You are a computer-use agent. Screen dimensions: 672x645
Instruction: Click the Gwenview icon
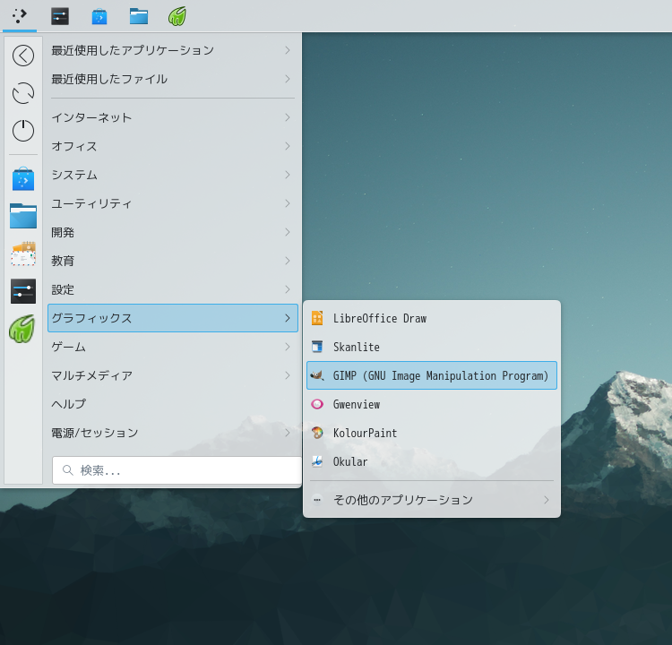[317, 404]
